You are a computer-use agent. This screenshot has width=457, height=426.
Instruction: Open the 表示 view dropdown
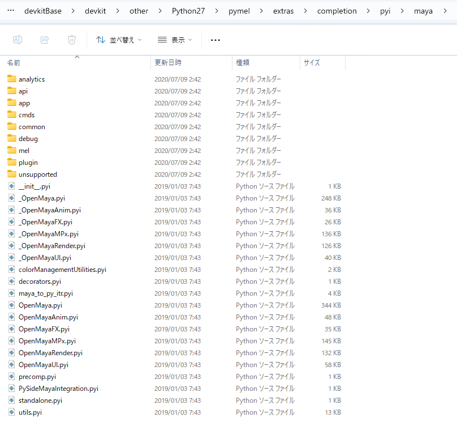[x=175, y=40]
